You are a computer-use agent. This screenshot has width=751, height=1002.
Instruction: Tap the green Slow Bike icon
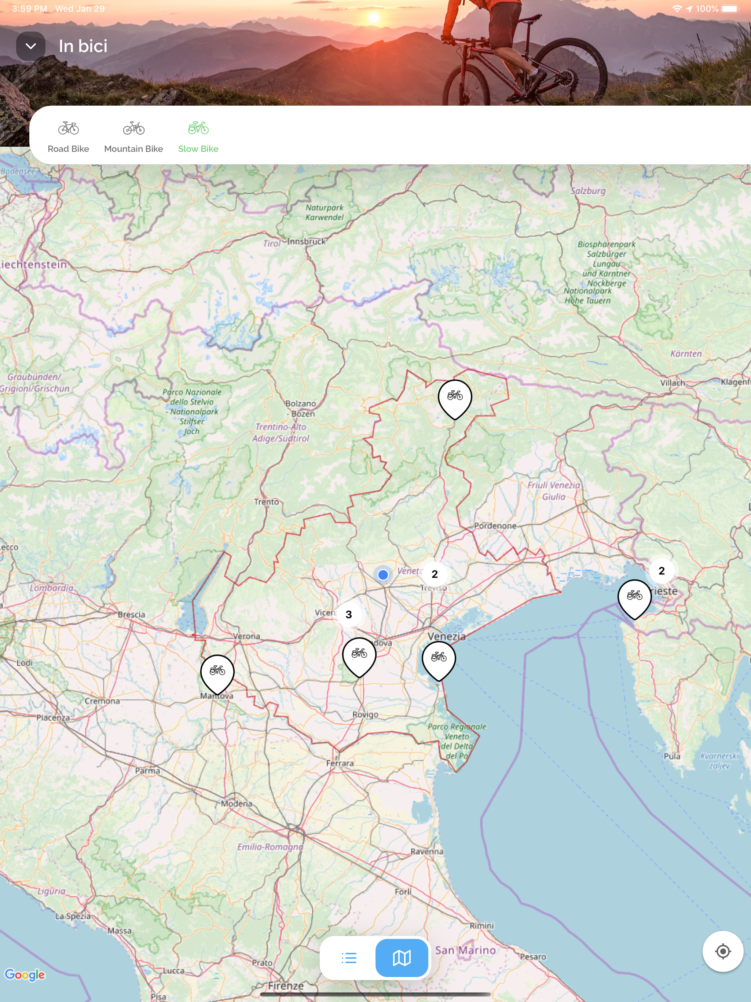point(198,129)
